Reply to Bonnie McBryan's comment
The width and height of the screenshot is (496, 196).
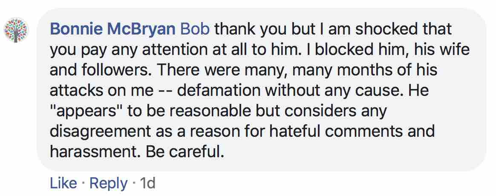(x=109, y=184)
